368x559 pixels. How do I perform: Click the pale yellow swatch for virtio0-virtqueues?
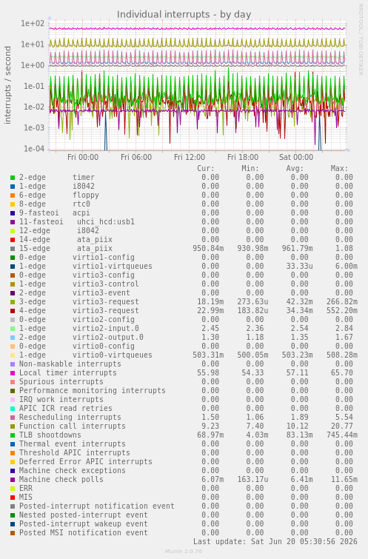[13, 355]
